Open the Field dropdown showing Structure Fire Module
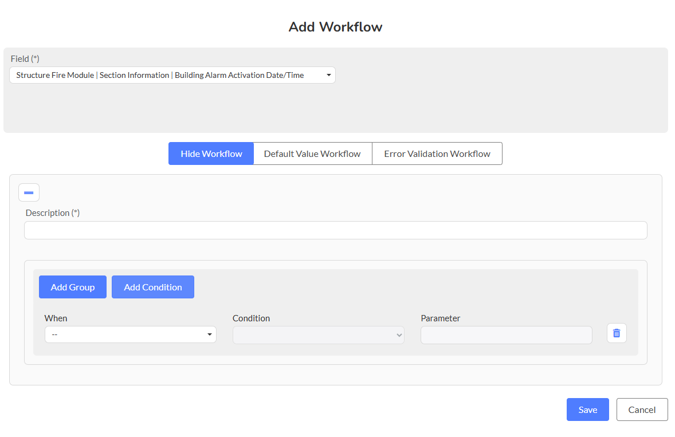This screenshot has height=437, width=675. pos(172,75)
